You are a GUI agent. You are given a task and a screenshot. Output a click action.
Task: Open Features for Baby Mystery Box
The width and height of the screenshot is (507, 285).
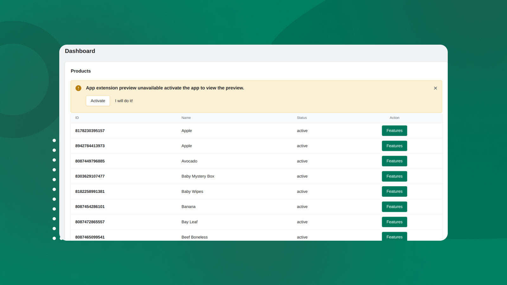(x=394, y=176)
